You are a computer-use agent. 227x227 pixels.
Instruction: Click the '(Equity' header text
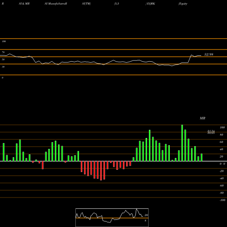[183, 4]
